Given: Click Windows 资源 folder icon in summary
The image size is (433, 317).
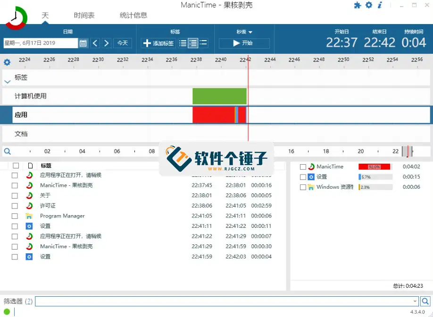Looking at the screenshot, I should tap(311, 187).
